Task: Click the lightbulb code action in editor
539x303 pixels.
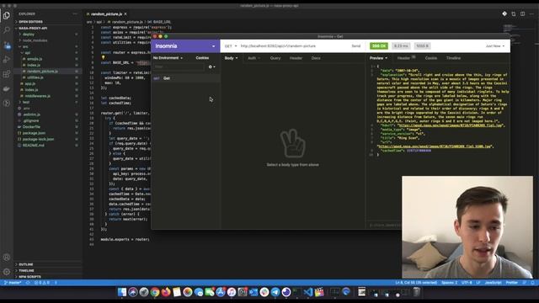Action: 103,58
